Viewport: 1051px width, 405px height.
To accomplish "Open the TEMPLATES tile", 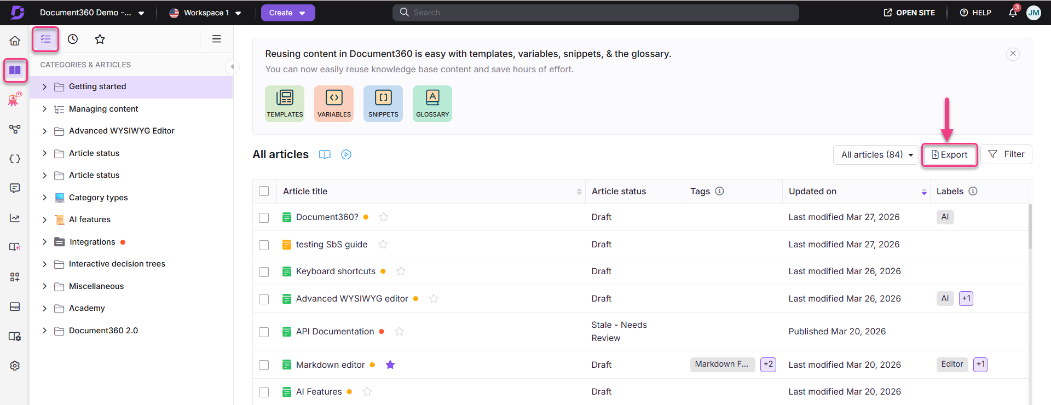I will [285, 103].
